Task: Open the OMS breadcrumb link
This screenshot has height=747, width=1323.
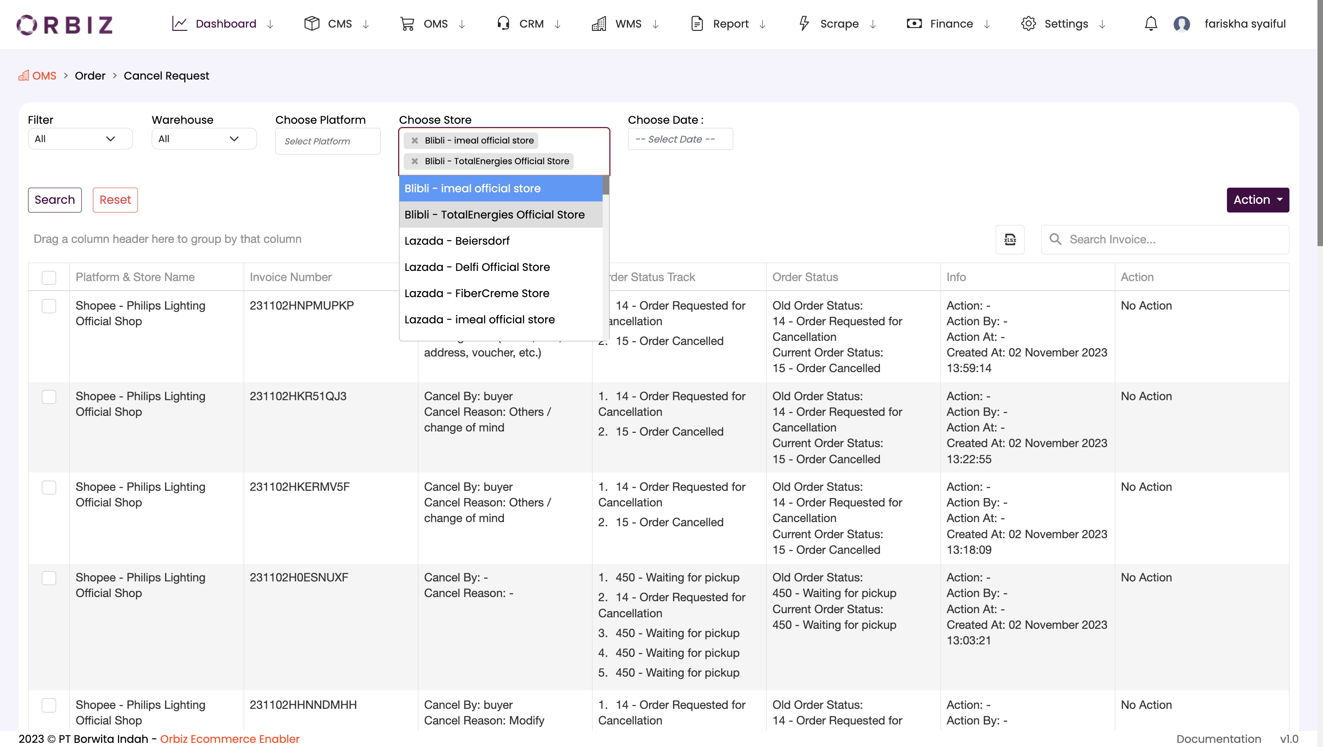Action: (44, 75)
